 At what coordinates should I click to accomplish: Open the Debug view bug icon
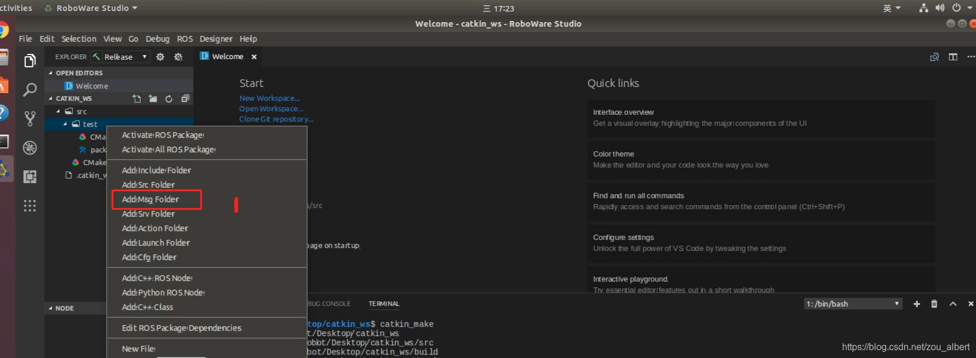(30, 148)
